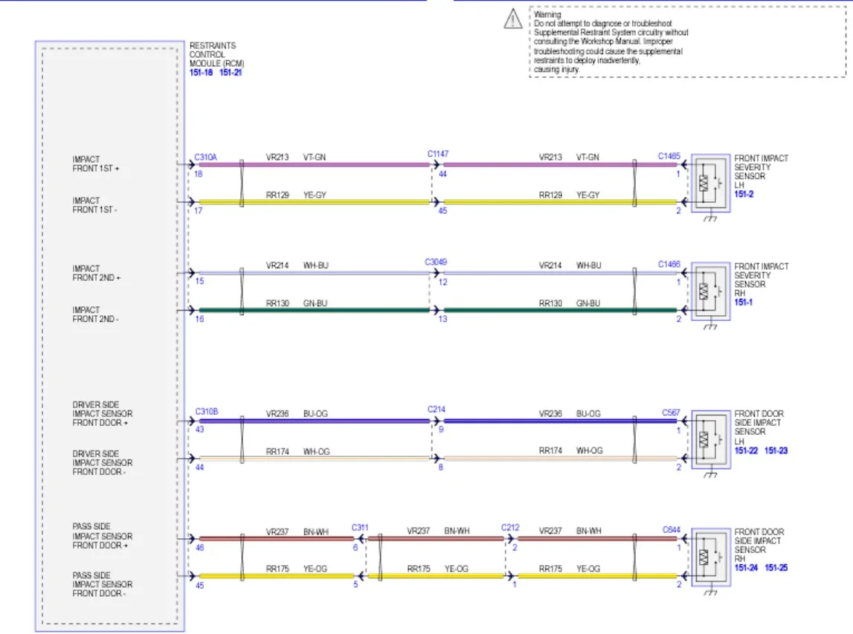Select connector label C644
Viewport: 853px width, 634px height.
(x=672, y=530)
